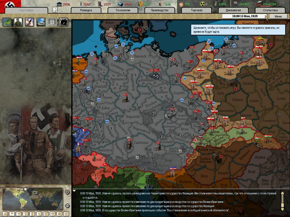
Task: Click the metal resource icon (35767)
Action: 80,4
